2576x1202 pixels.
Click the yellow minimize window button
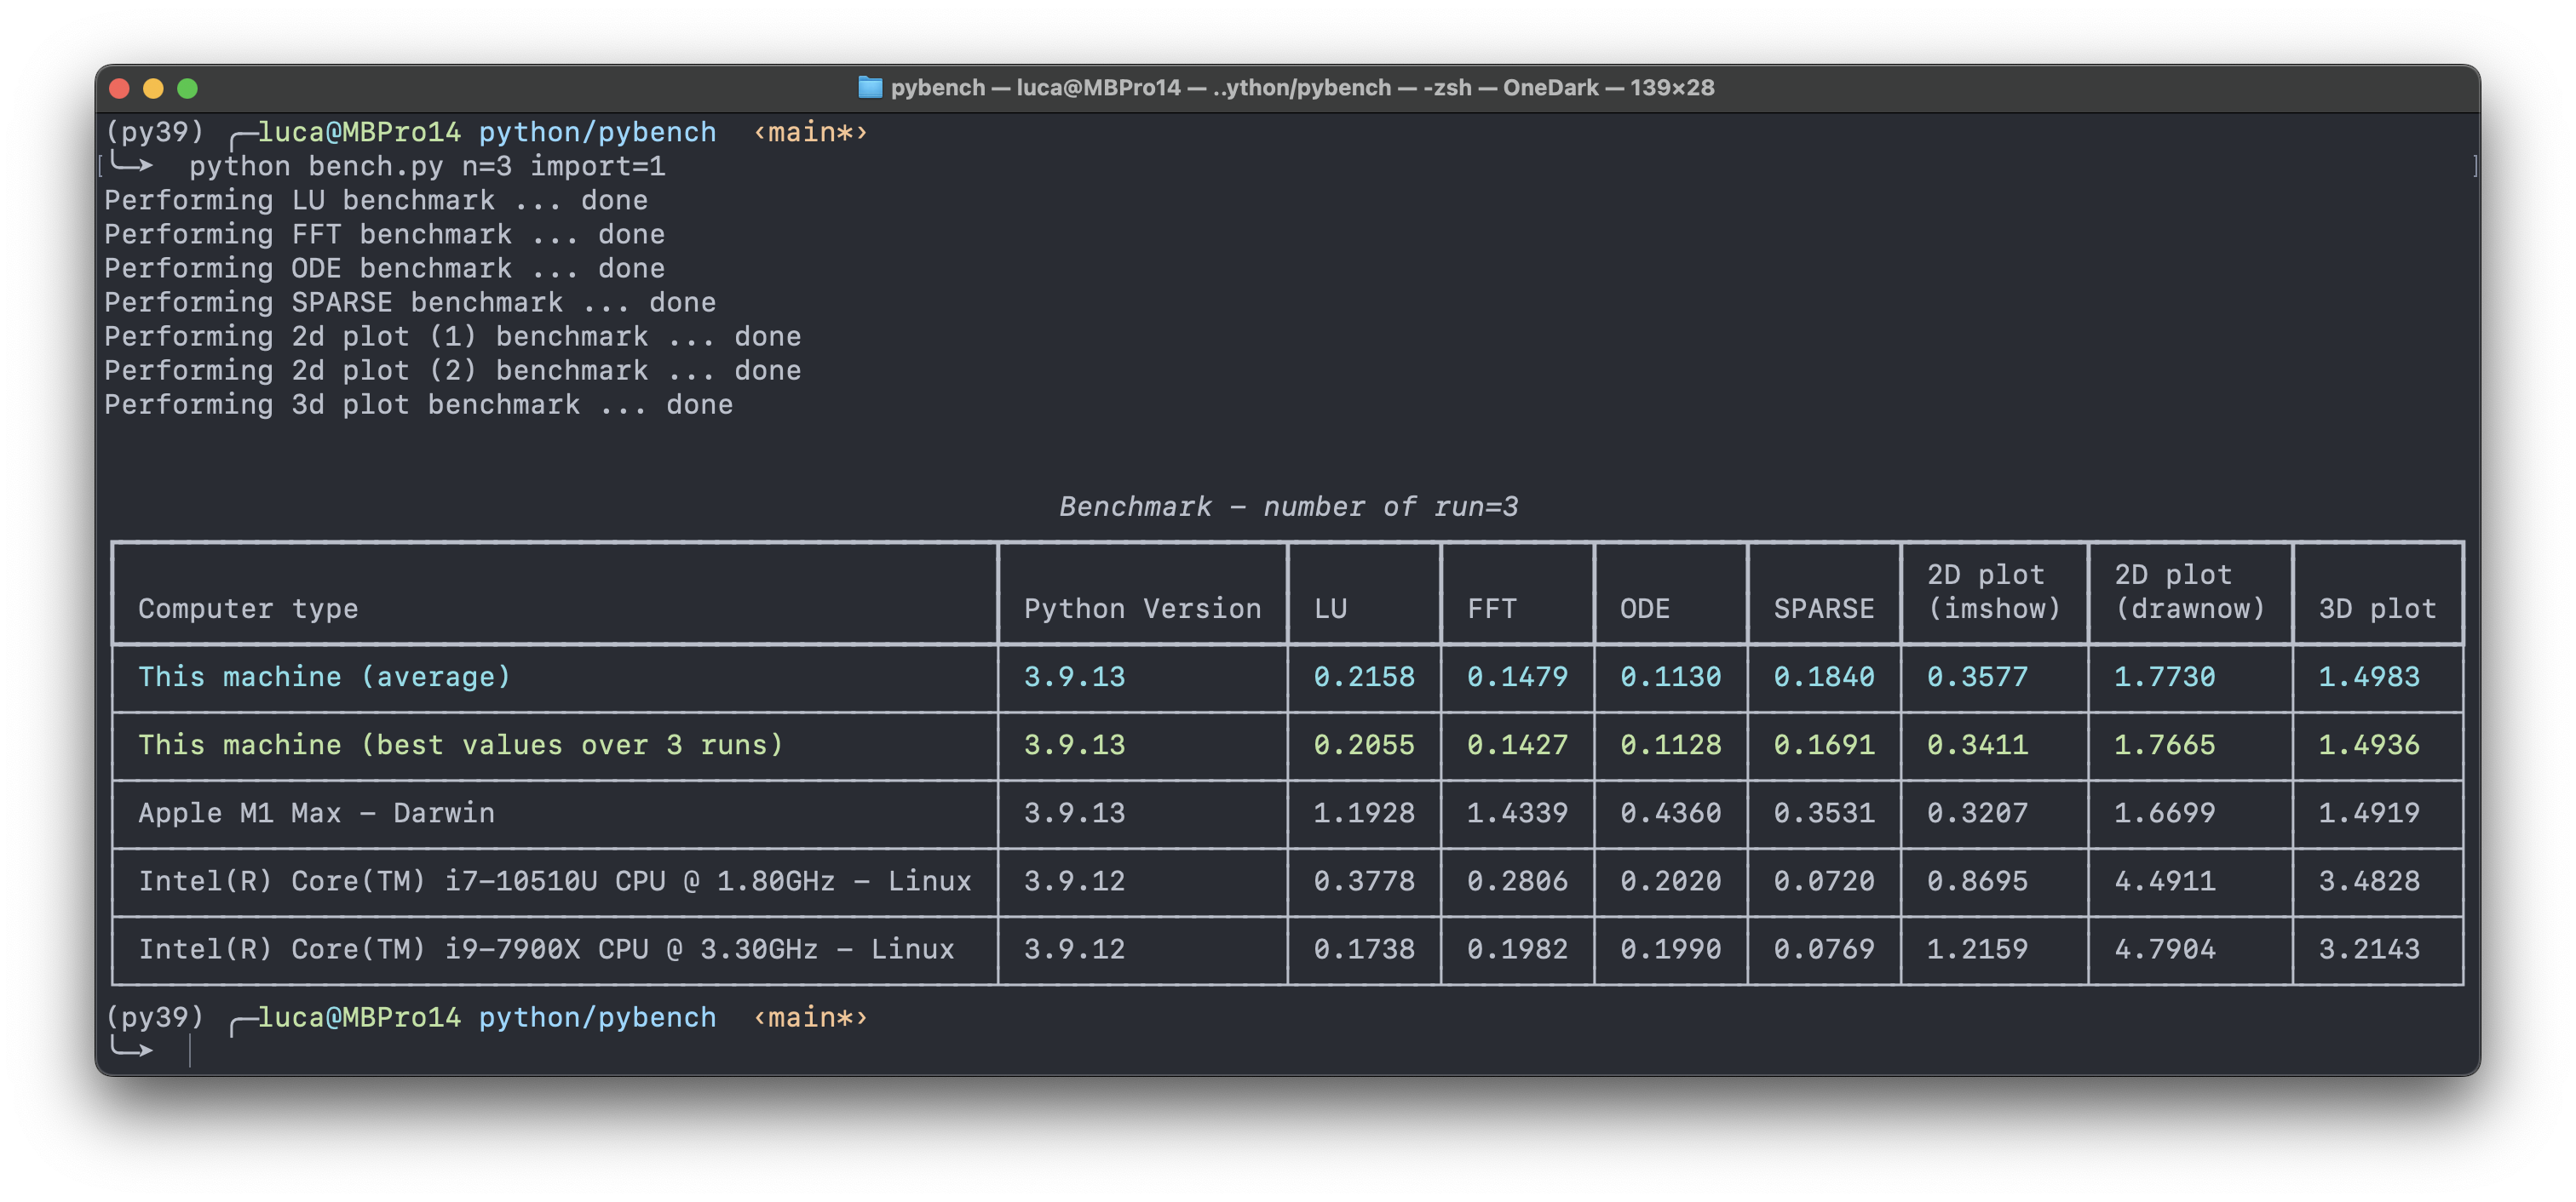(153, 88)
